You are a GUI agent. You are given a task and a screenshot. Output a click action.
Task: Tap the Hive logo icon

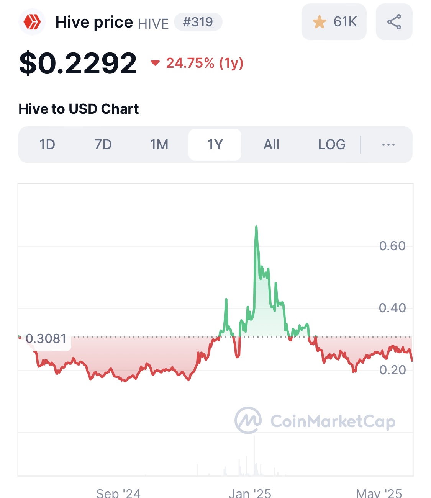(x=32, y=22)
